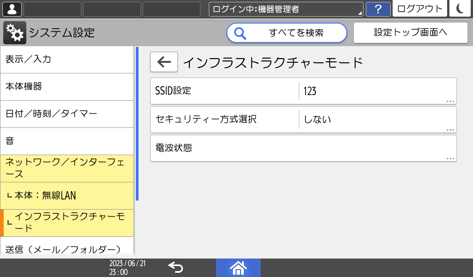Click the help question mark icon

tap(378, 9)
